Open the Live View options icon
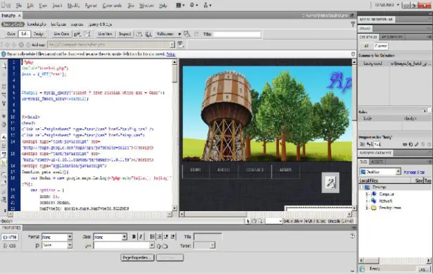 (x=181, y=45)
